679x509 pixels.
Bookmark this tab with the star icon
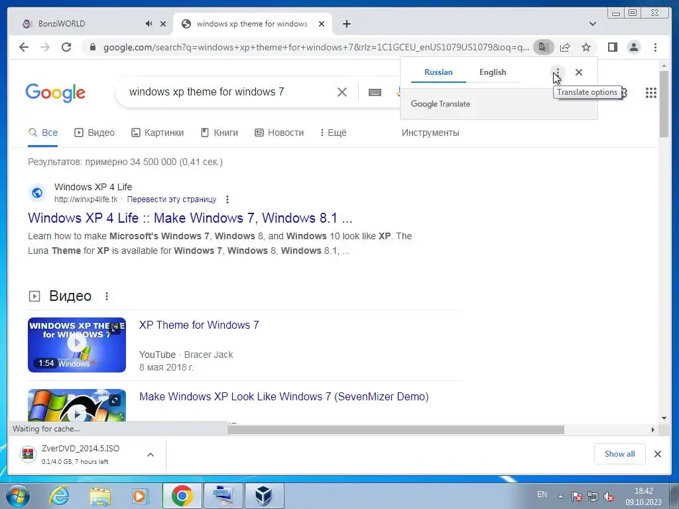click(x=586, y=47)
